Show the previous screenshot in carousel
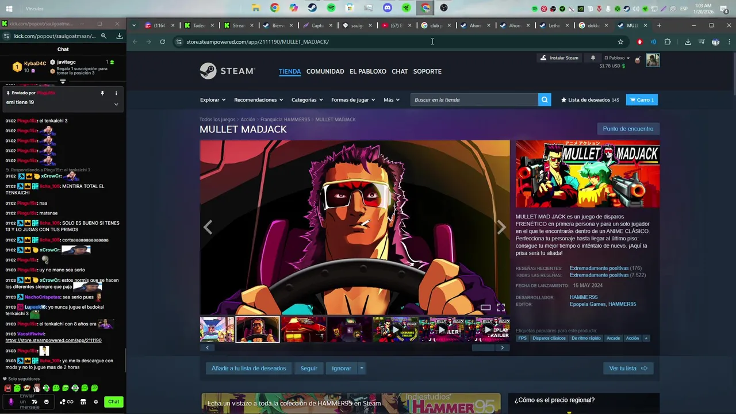Screen dimensions: 736x414 point(208,228)
